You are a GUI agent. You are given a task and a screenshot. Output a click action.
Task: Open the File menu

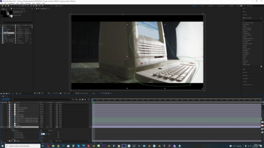2,3
